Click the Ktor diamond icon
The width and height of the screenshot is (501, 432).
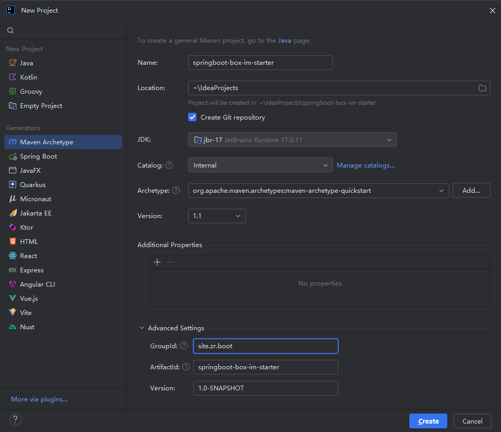coord(13,227)
